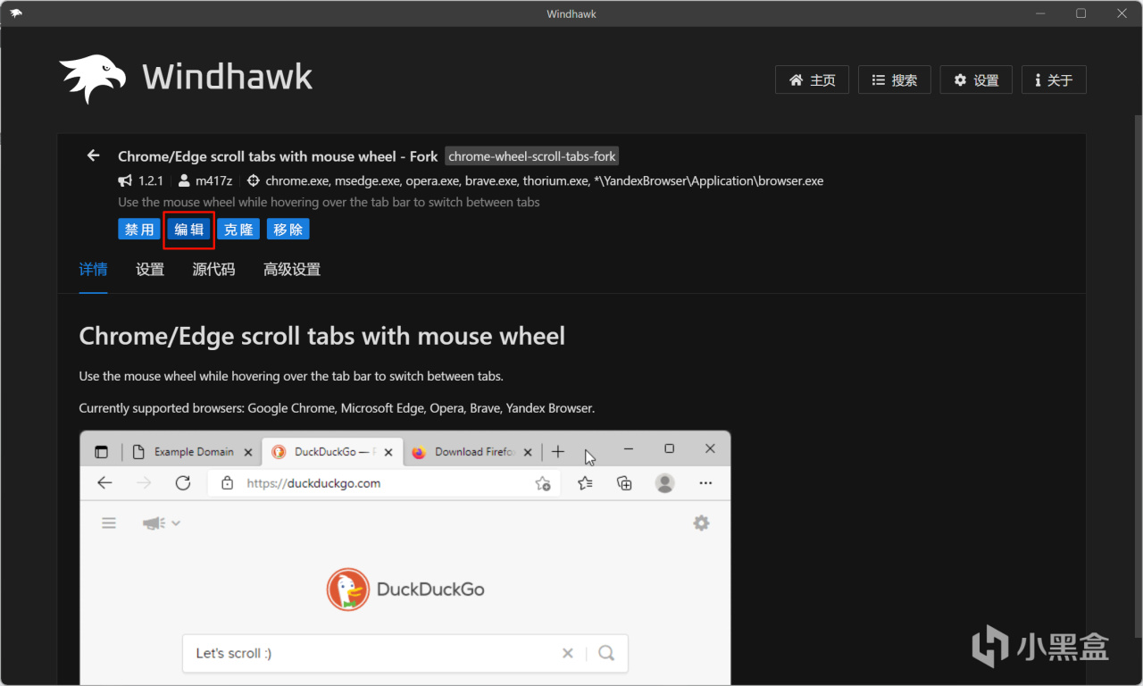Screen dimensions: 1143x686
Task: Click the chrome-wheel-scroll-tabs-fork ID tag
Action: click(x=532, y=156)
